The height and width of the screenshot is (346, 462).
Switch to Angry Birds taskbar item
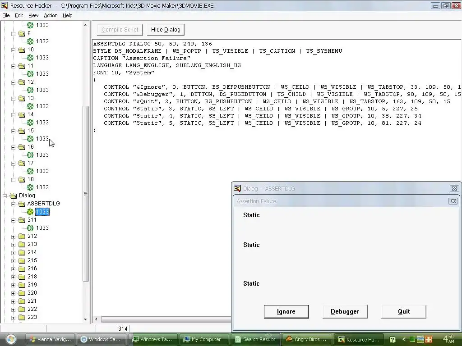(x=307, y=339)
